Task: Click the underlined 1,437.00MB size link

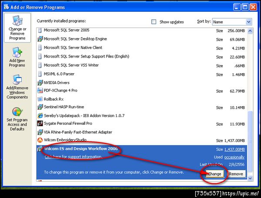Action: point(234,149)
